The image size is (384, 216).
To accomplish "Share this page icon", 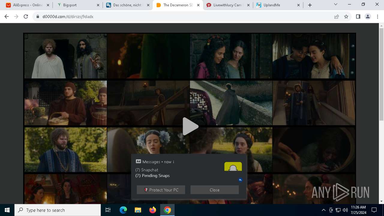I will pos(337,17).
